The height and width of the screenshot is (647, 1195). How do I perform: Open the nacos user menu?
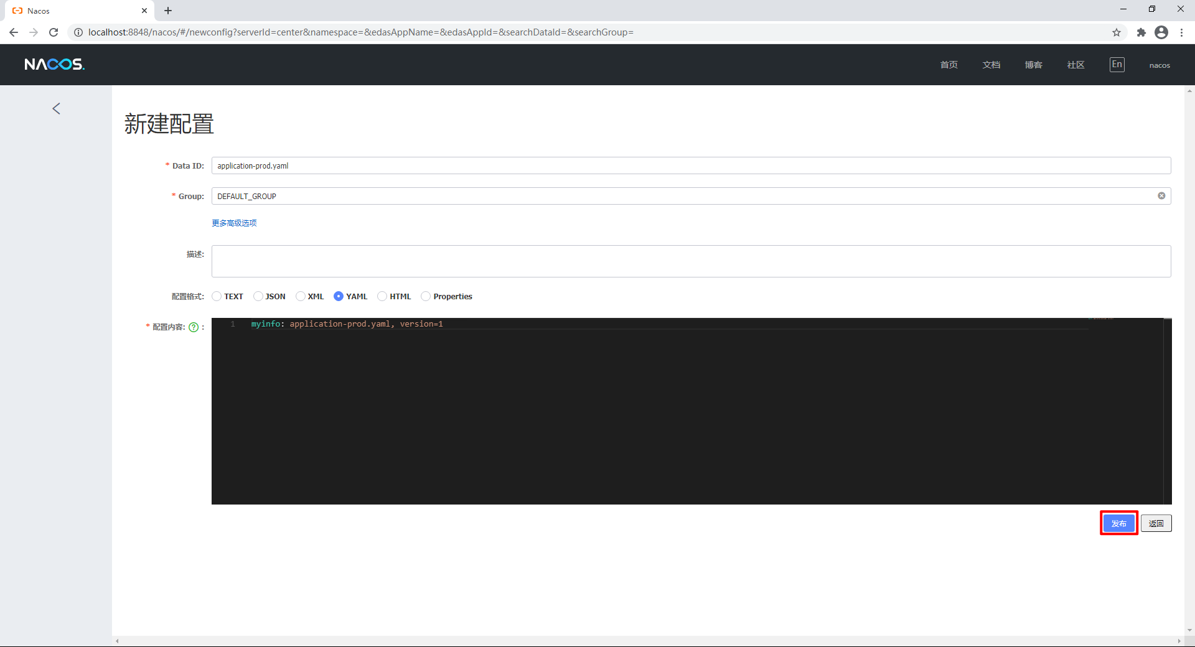(1160, 65)
